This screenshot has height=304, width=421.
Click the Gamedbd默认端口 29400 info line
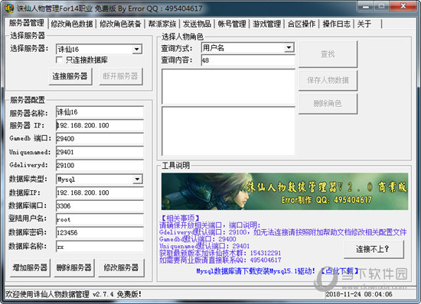pyautogui.click(x=197, y=239)
